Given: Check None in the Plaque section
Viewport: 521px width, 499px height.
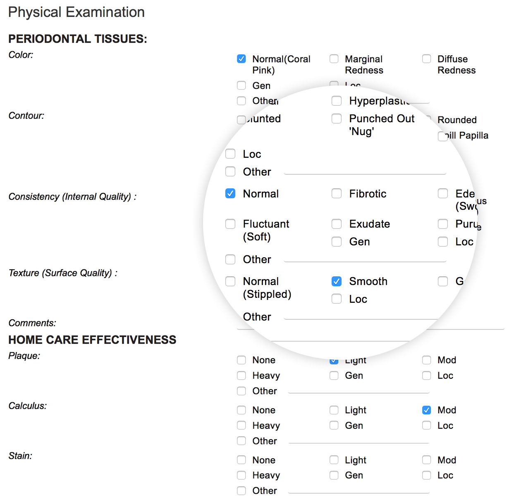Looking at the screenshot, I should coord(241,360).
